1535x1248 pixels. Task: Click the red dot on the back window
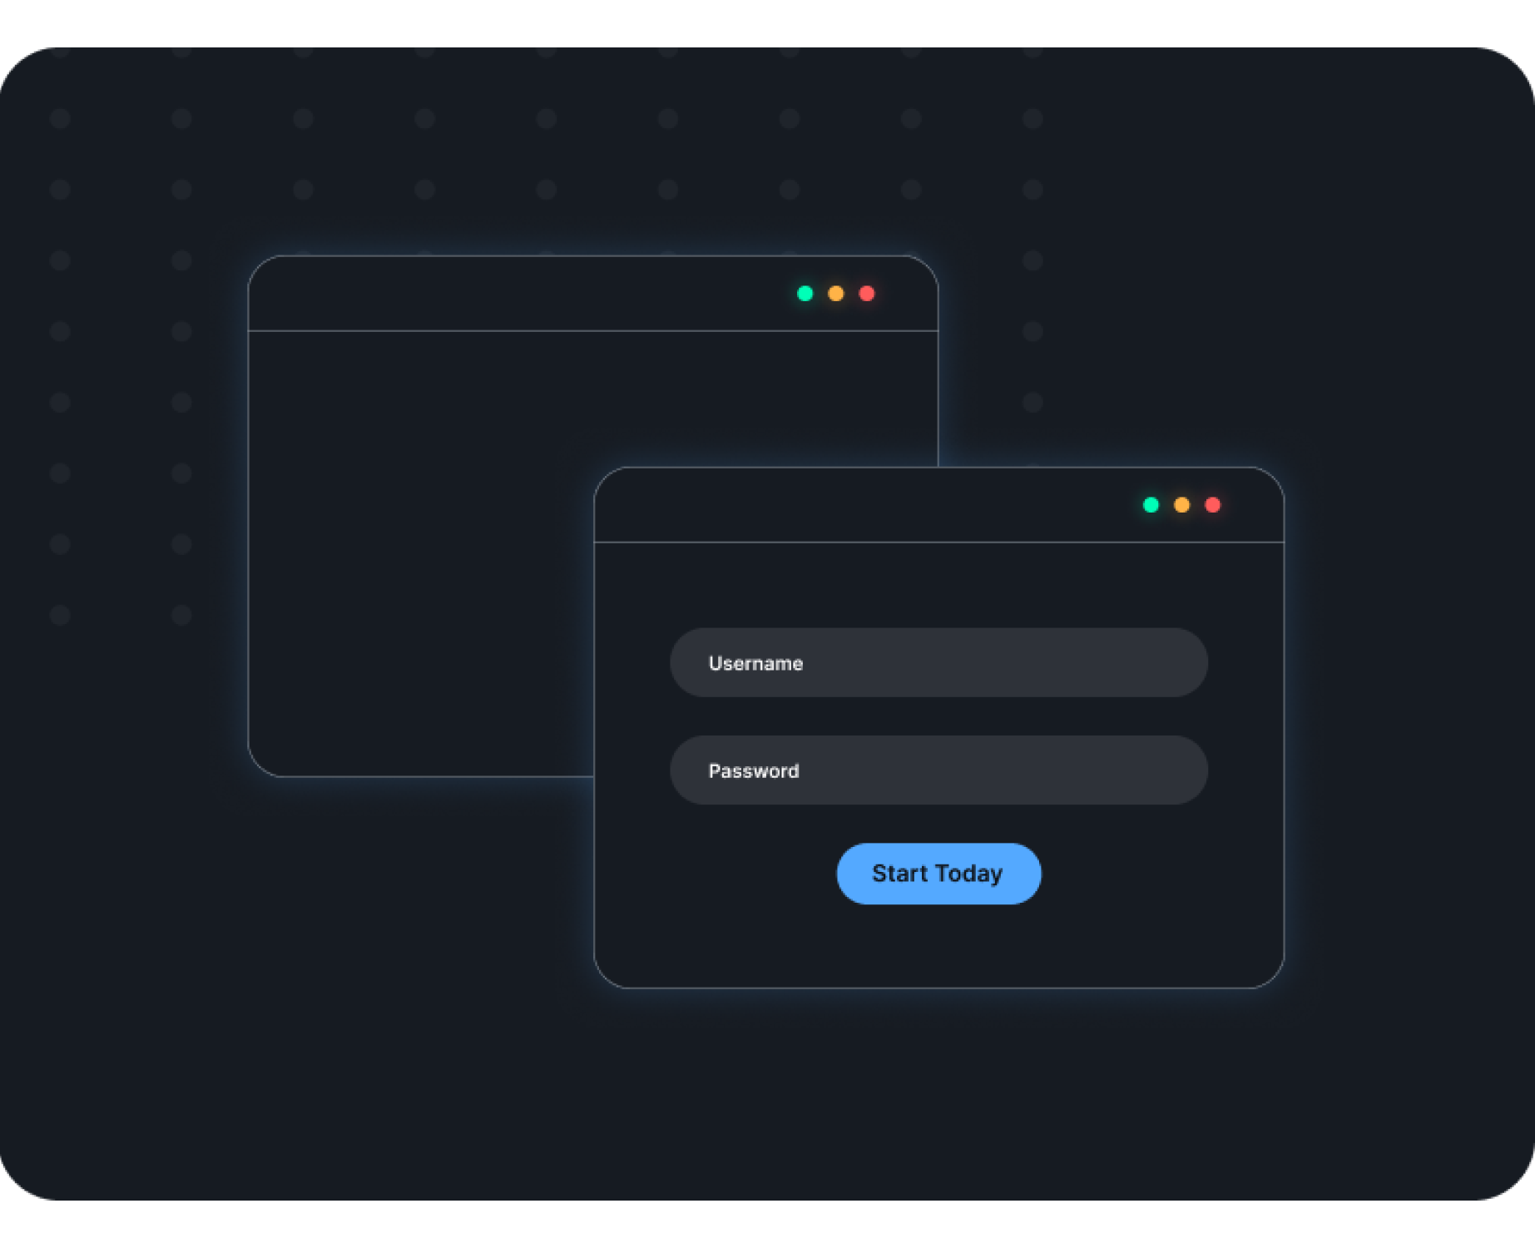click(x=866, y=294)
